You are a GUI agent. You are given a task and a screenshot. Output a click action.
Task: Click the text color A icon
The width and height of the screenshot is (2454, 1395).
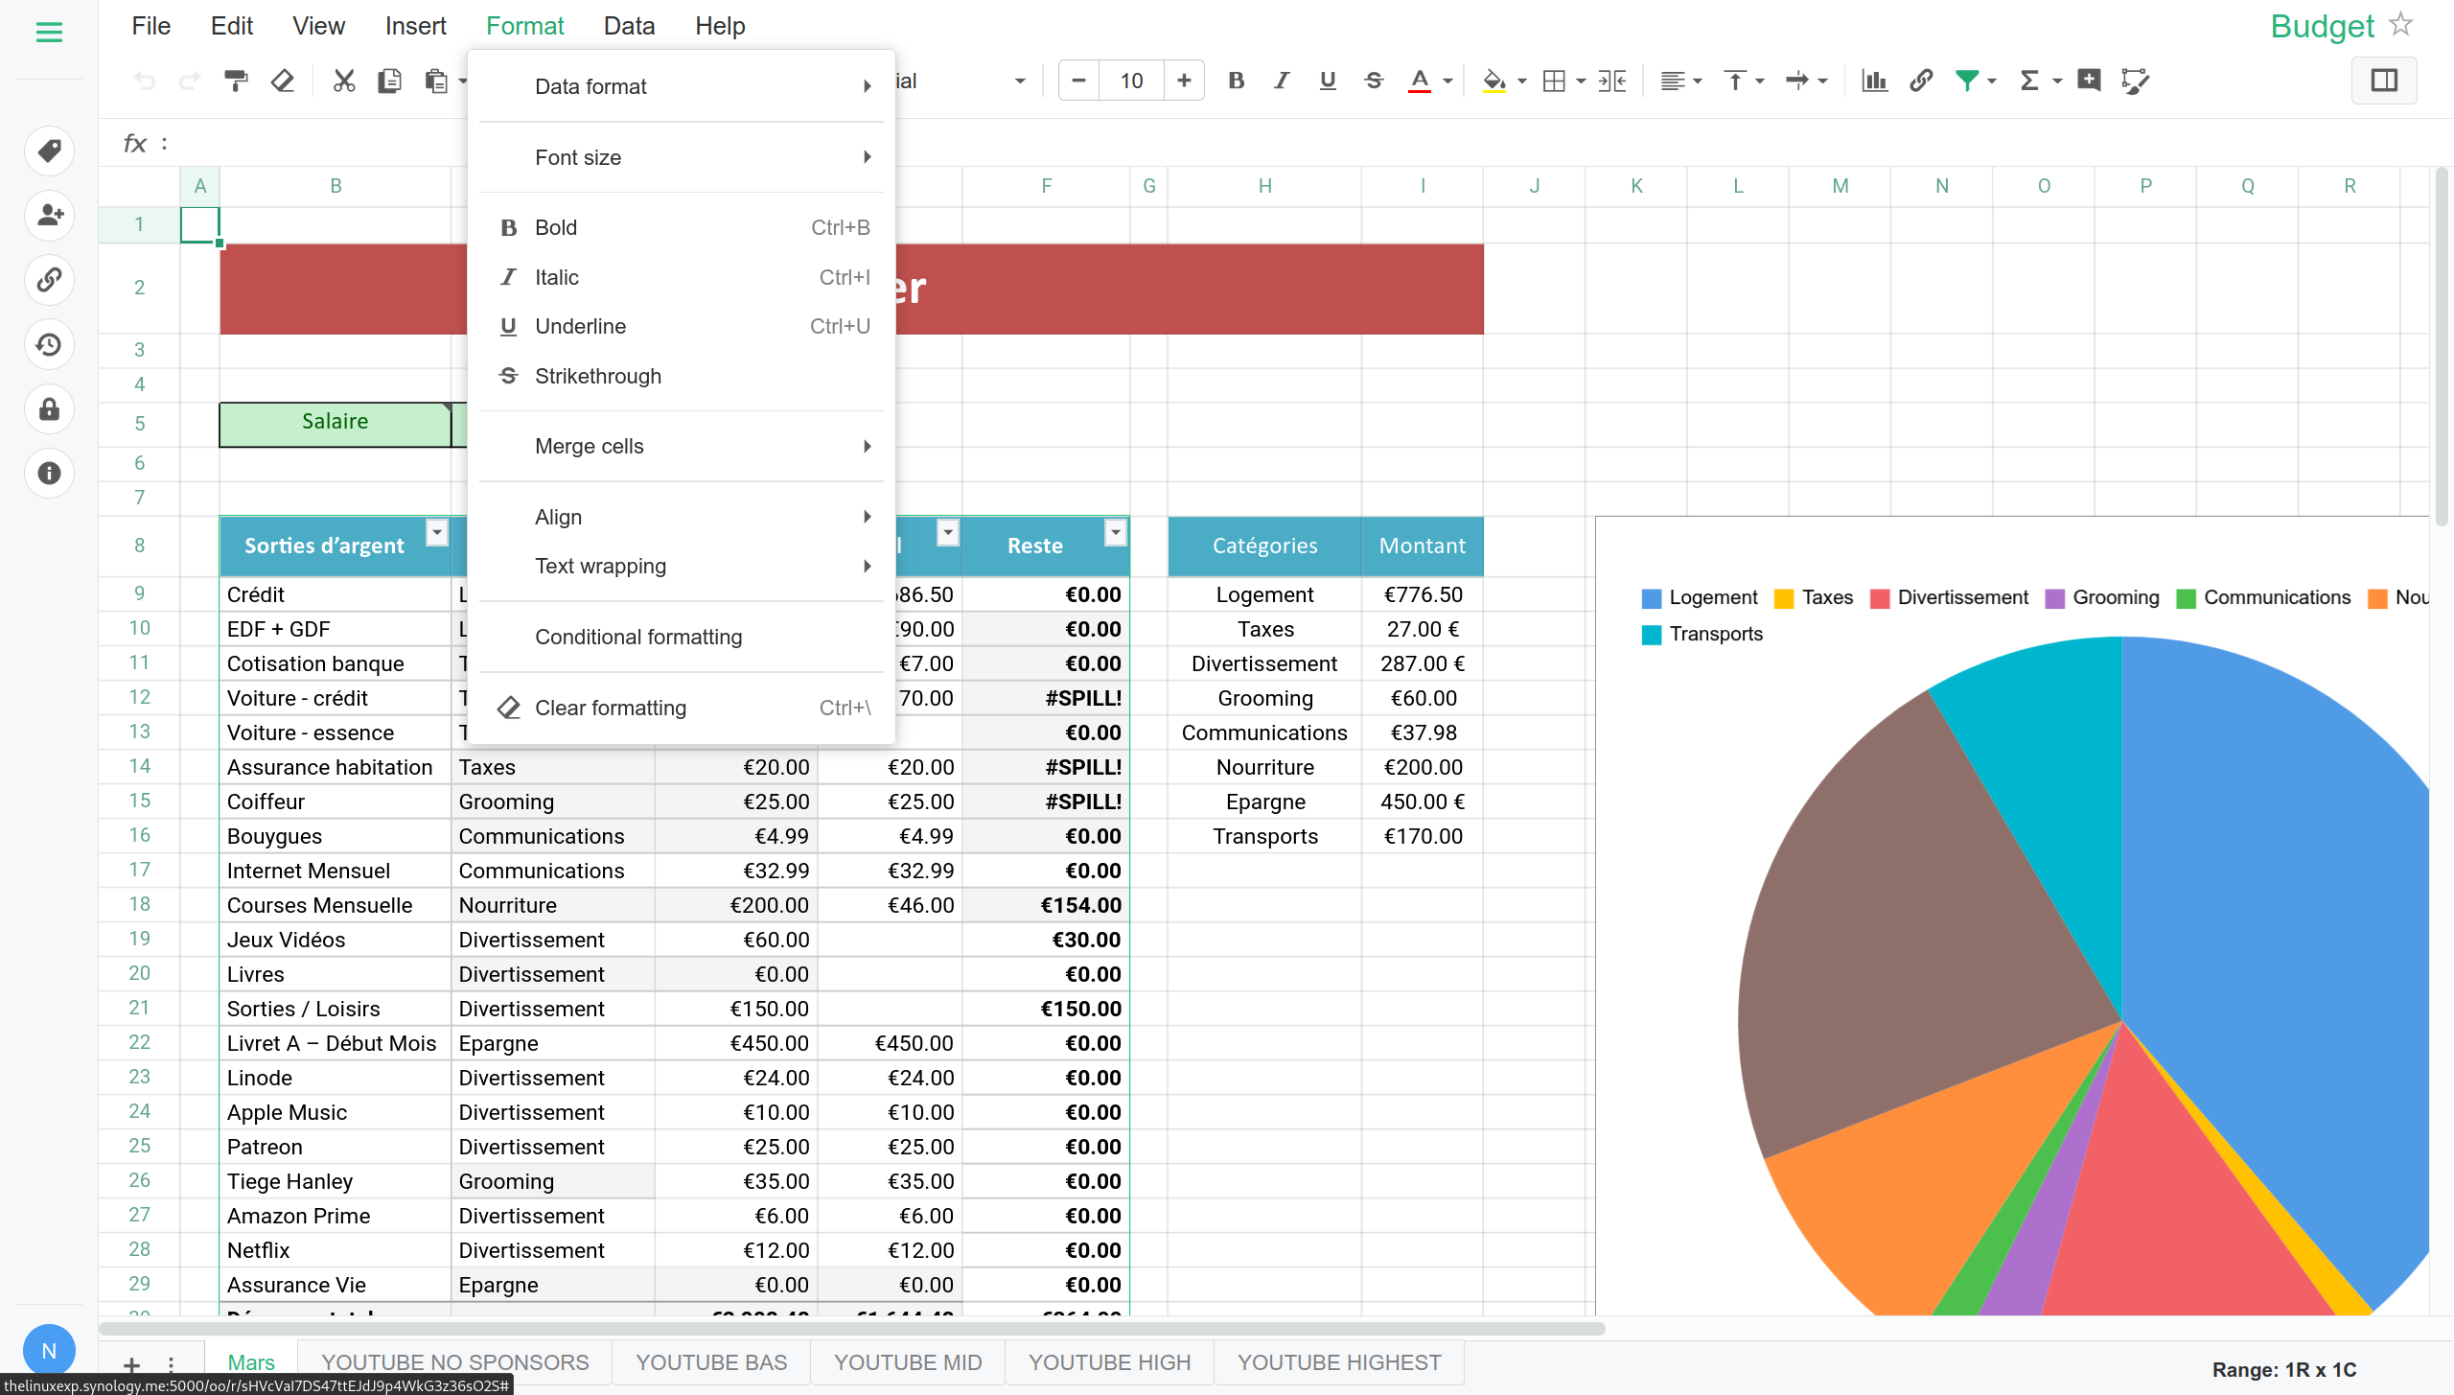1420,81
